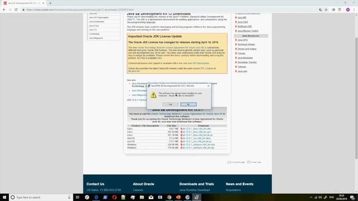Open Chrome's three-dot menu
The height and width of the screenshot is (201, 358).
click(x=354, y=10)
